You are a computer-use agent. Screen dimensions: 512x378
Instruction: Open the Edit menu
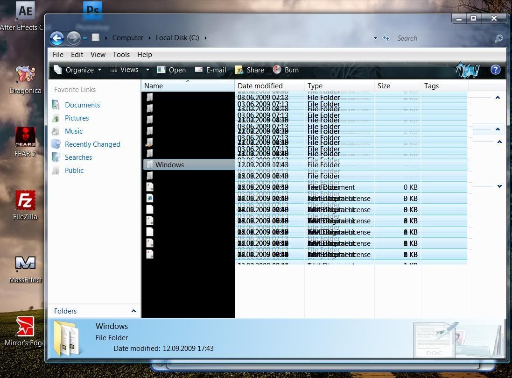coord(77,55)
